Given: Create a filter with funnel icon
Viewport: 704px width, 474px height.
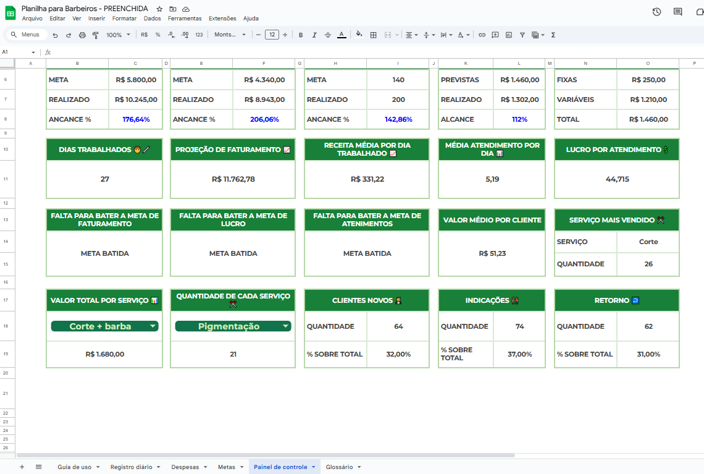Looking at the screenshot, I should (x=522, y=35).
